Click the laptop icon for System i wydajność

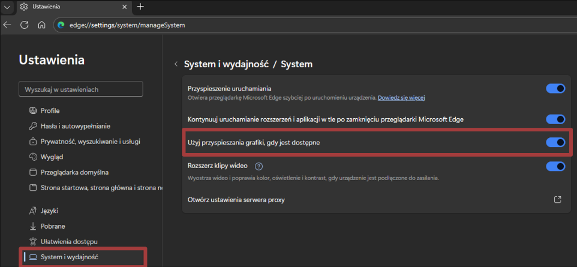33,257
